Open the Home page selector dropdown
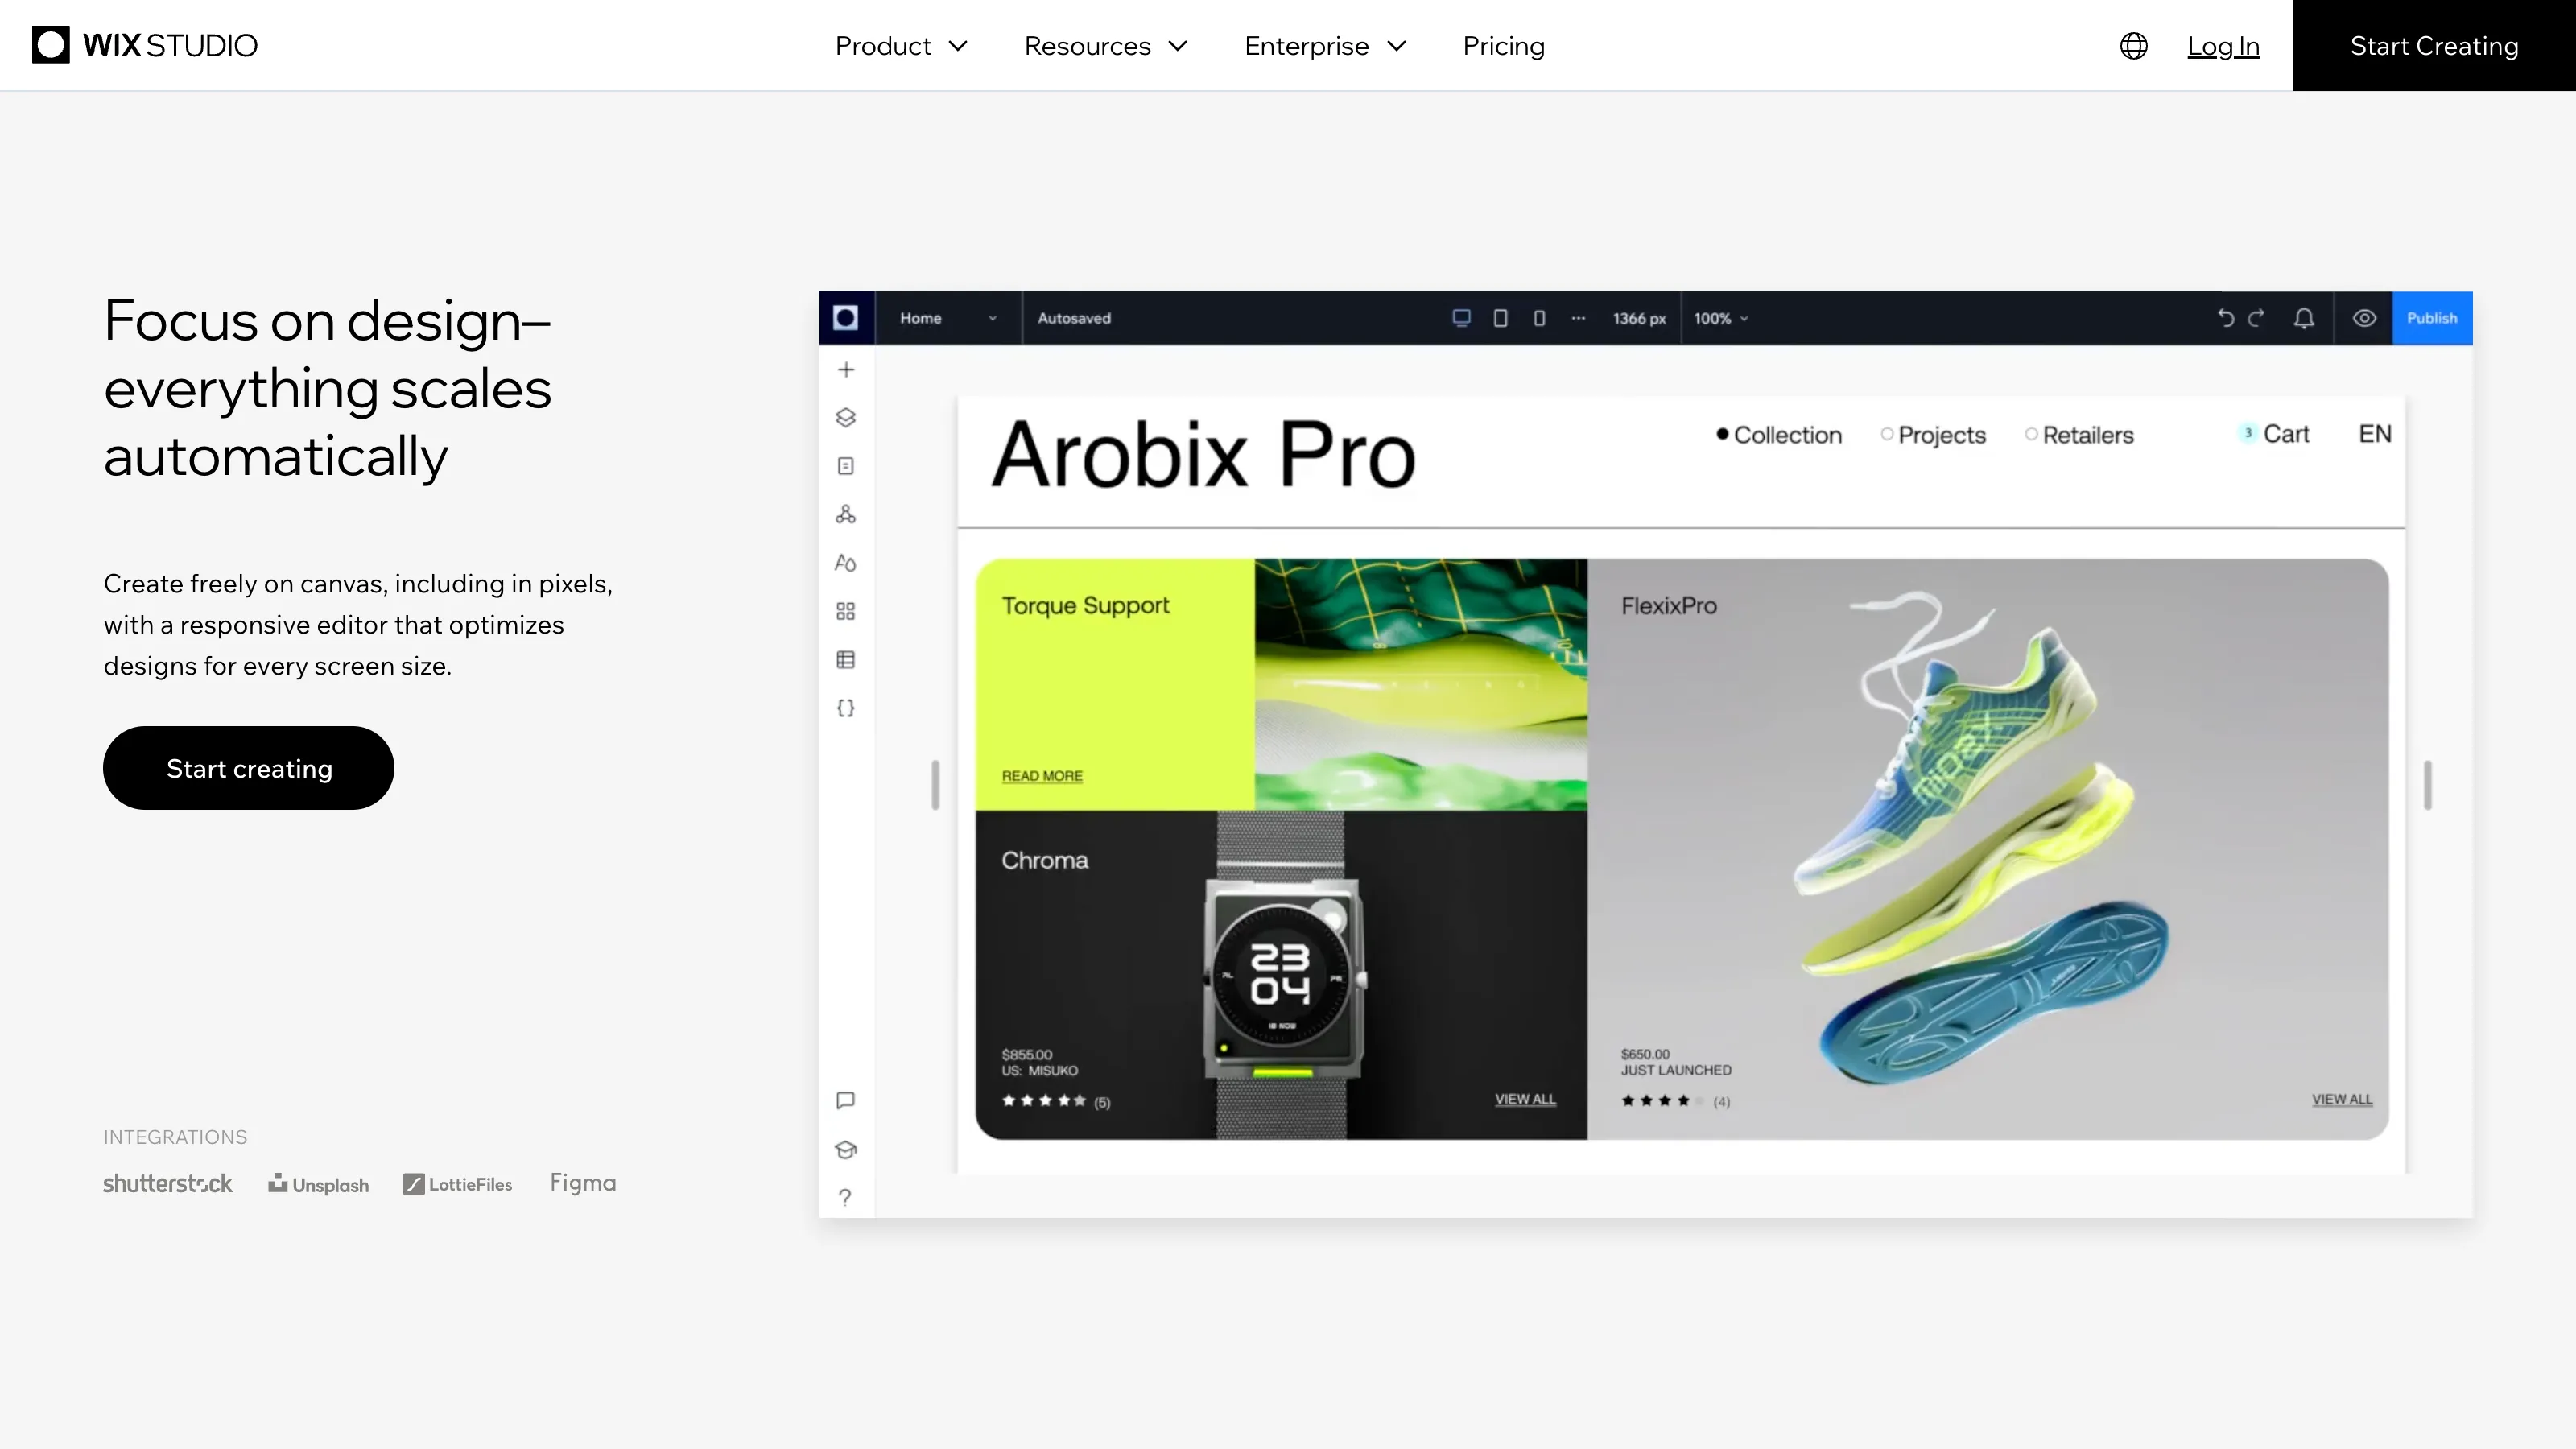 947,318
